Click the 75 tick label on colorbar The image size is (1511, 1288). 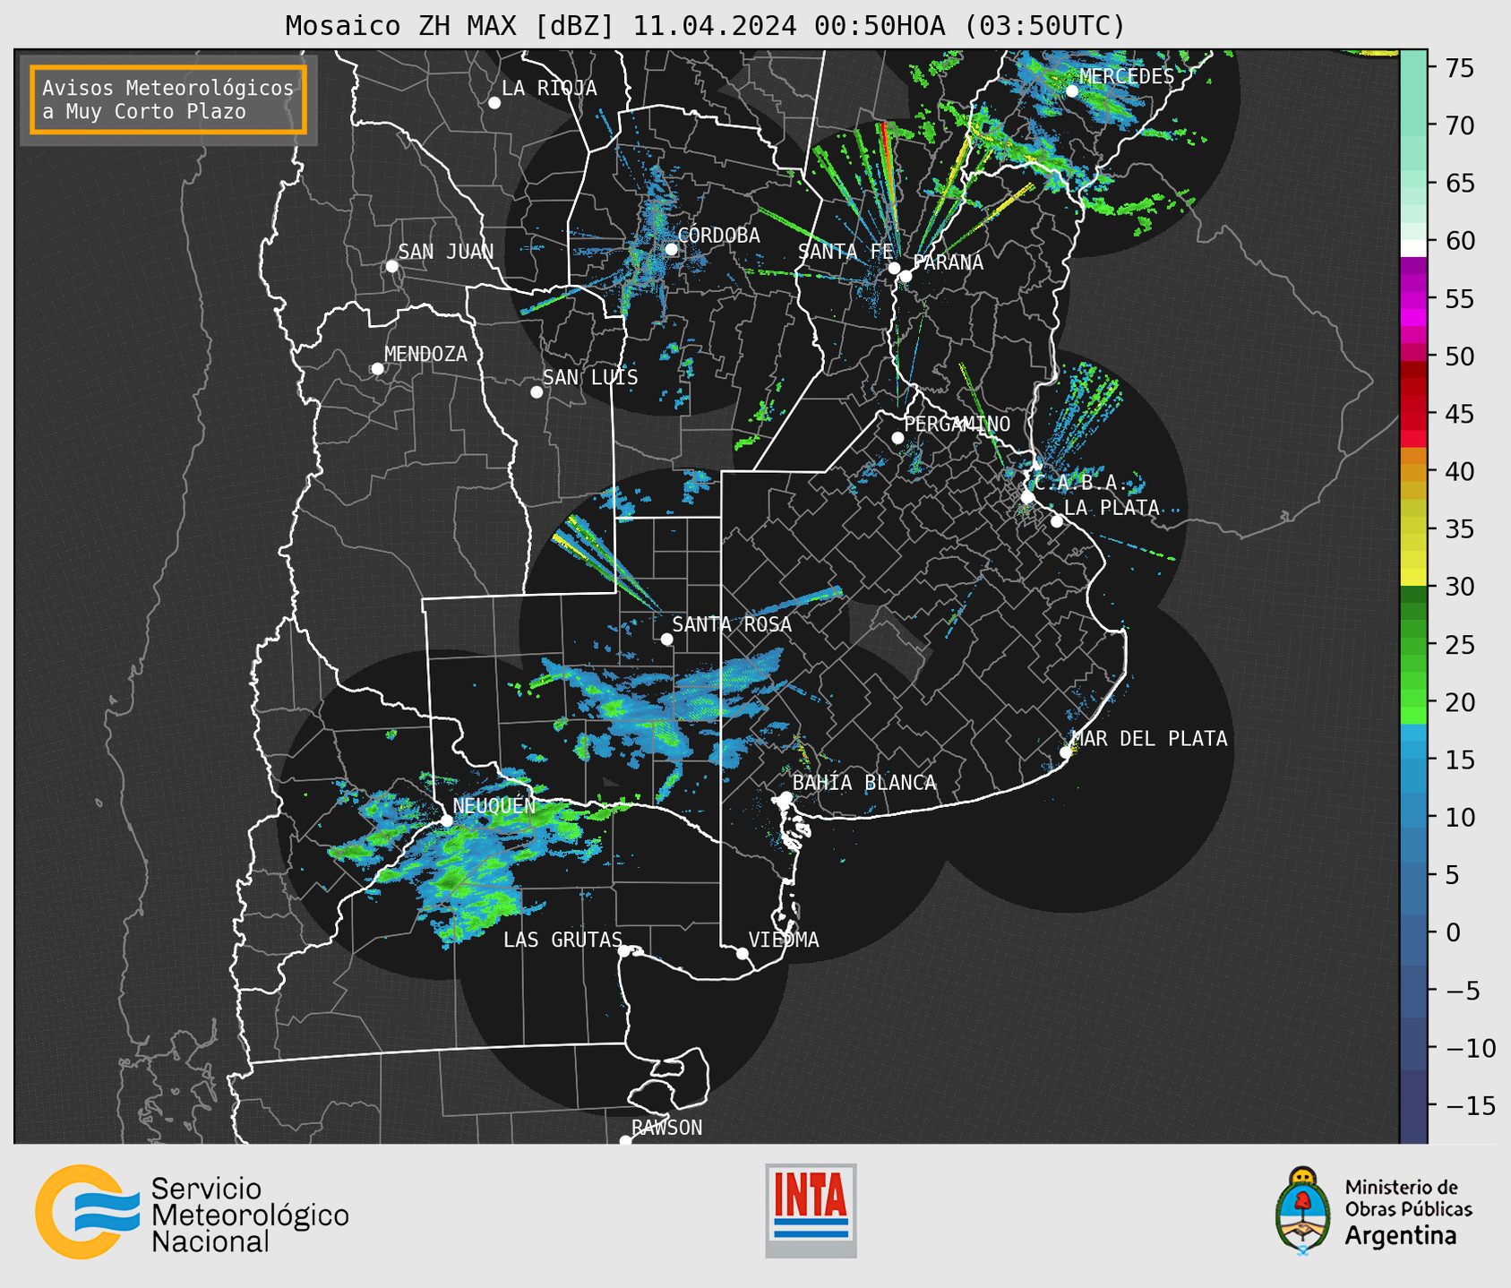tap(1460, 68)
